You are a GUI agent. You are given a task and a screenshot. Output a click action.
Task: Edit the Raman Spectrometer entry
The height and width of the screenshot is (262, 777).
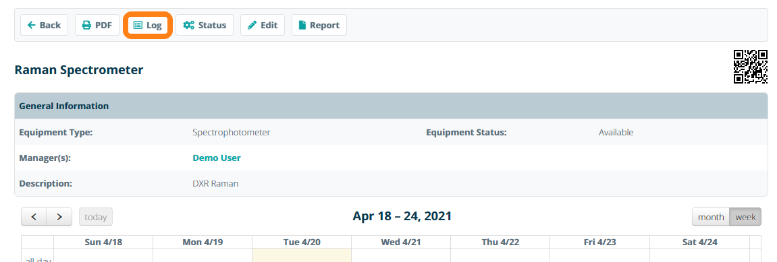[x=263, y=25]
